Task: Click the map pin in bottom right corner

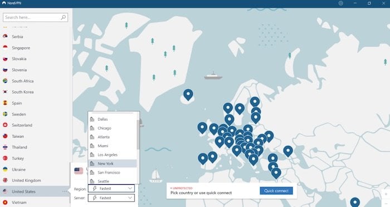Action: coord(355,202)
